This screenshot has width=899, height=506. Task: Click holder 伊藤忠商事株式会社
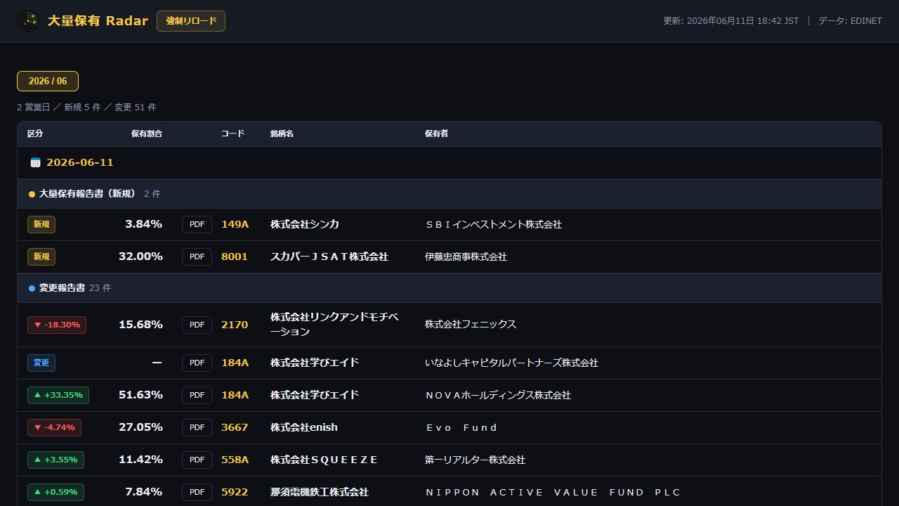click(466, 257)
